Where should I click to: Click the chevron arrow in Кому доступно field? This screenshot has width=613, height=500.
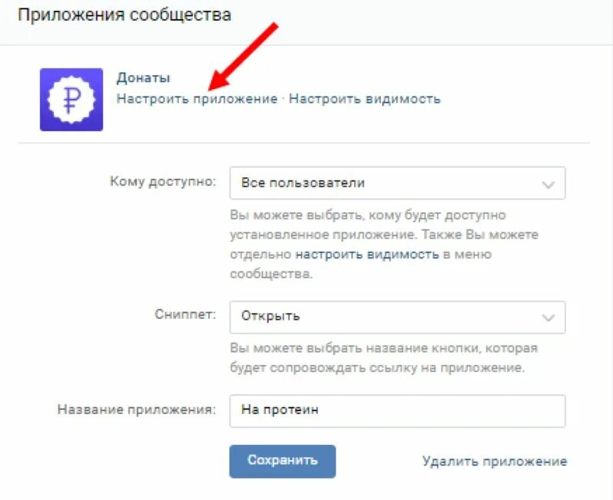pos(548,185)
